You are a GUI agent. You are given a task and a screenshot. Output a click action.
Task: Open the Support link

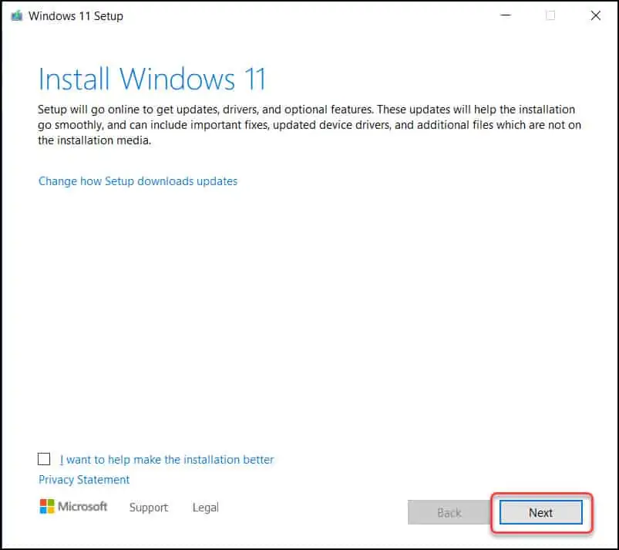tap(149, 508)
